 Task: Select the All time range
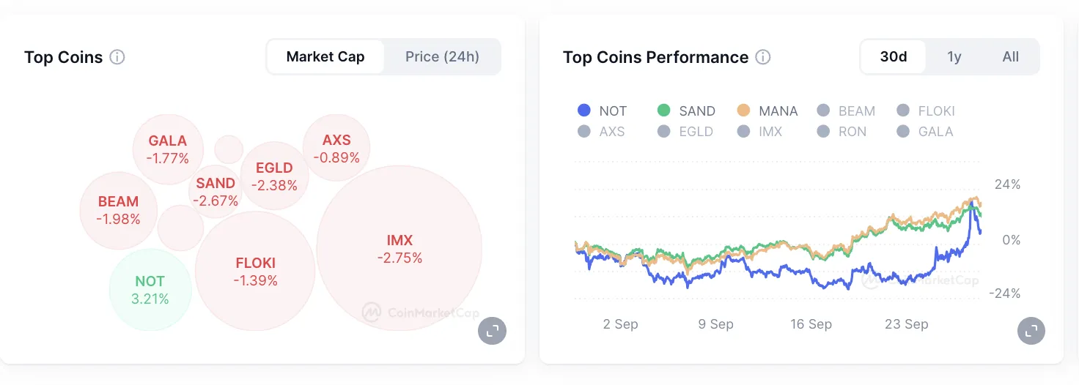(1010, 57)
